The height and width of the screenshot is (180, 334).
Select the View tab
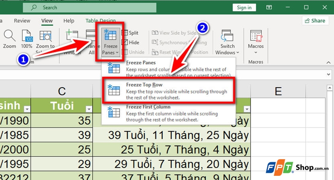click(47, 20)
